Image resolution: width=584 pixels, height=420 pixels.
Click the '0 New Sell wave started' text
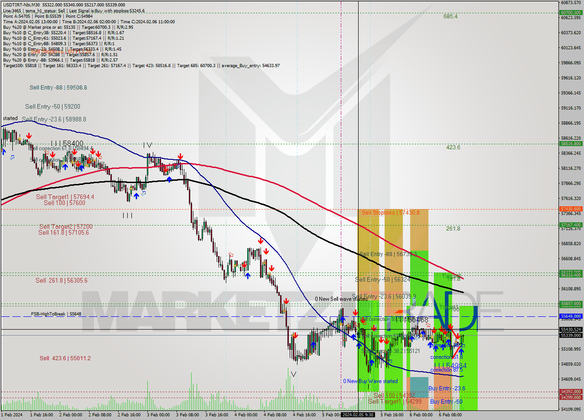[341, 299]
